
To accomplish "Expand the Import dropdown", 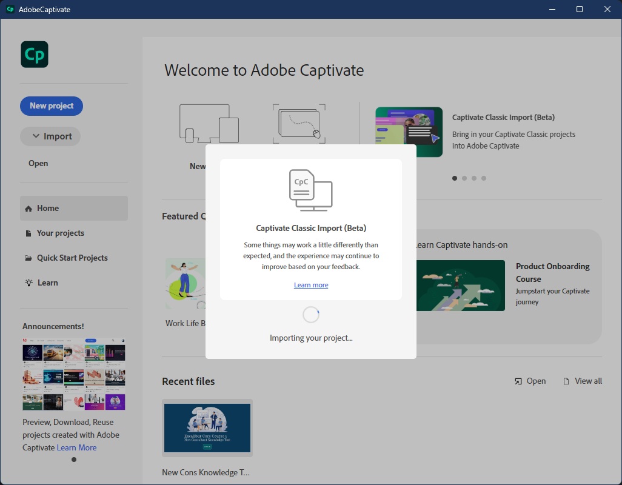I will 50,136.
